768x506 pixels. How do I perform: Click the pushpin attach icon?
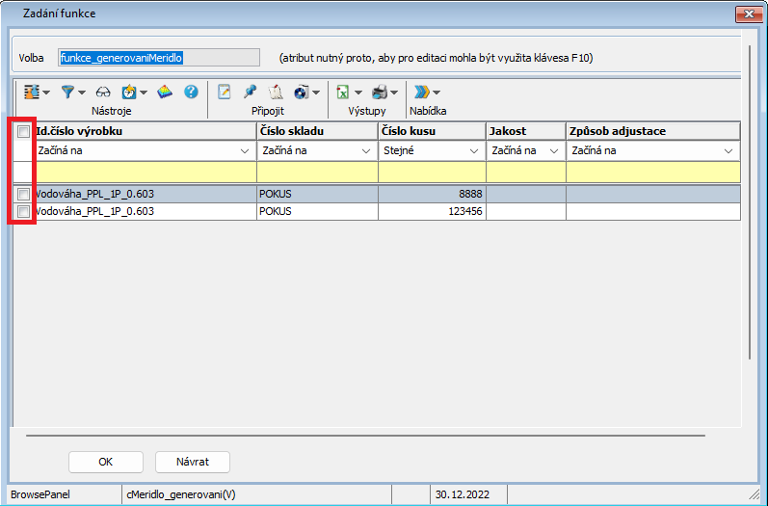[x=251, y=93]
